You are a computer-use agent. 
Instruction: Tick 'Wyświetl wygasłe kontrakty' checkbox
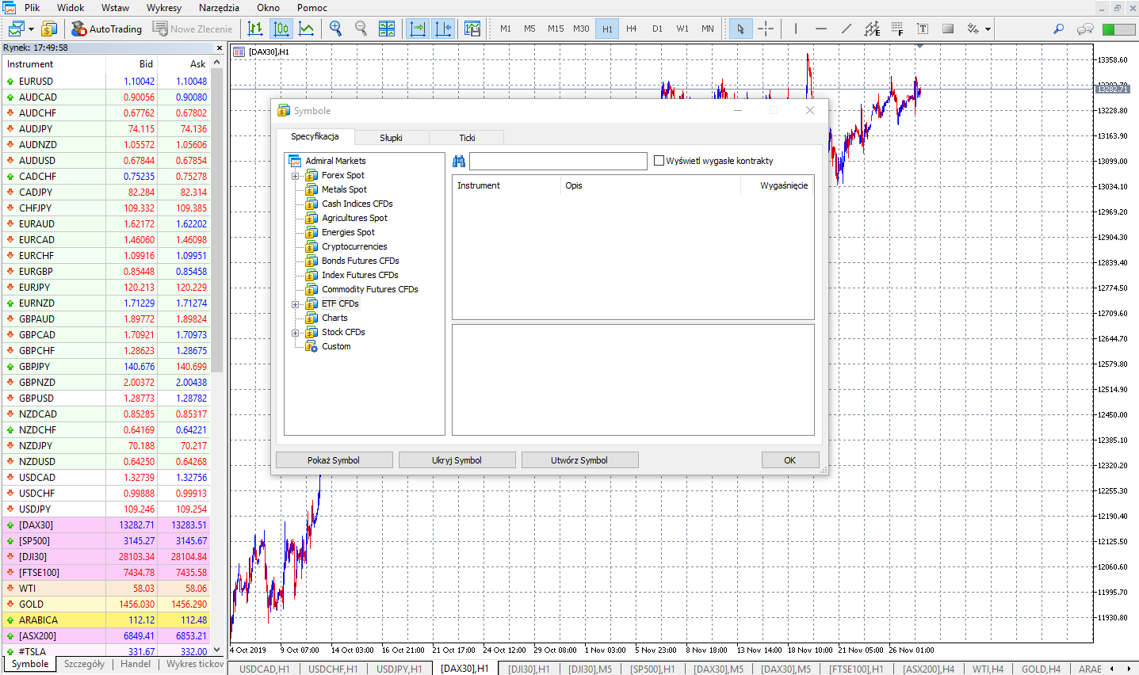coord(659,161)
